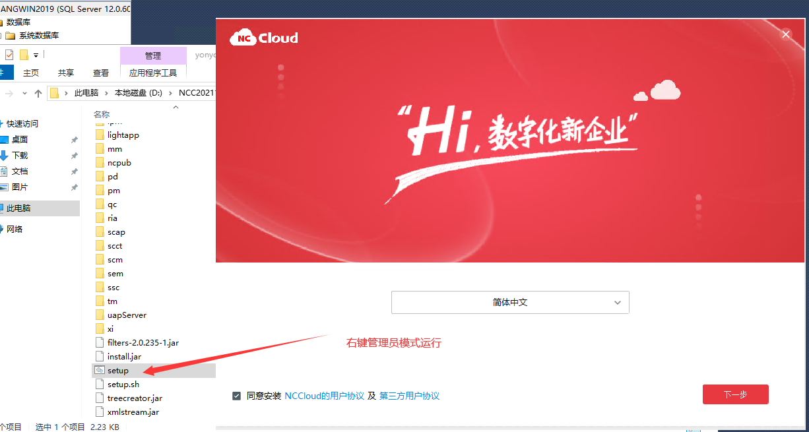Open the NCCloud的用户协议 link
This screenshot has width=809, height=432.
[324, 396]
